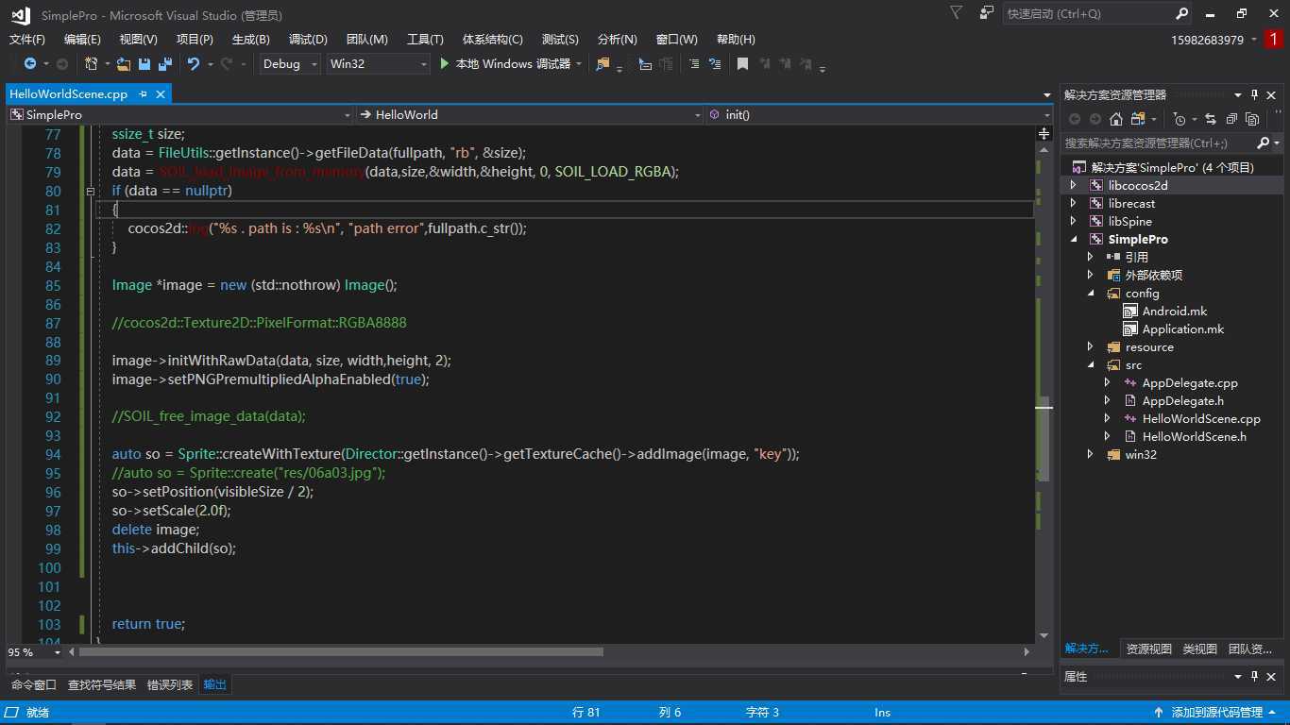Collapse the src folder node

[x=1091, y=365]
